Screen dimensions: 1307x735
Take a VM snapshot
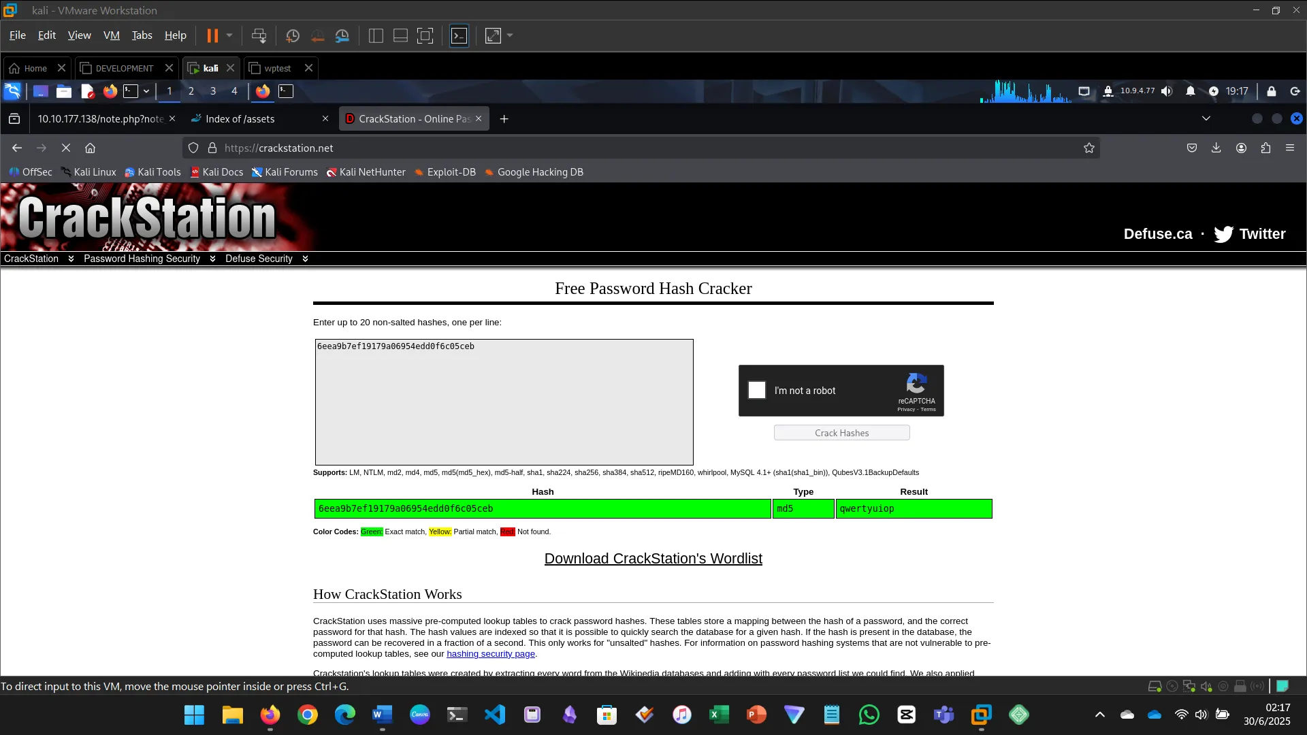pos(293,36)
